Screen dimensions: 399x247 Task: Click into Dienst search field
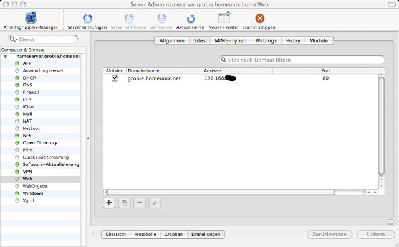pos(43,39)
